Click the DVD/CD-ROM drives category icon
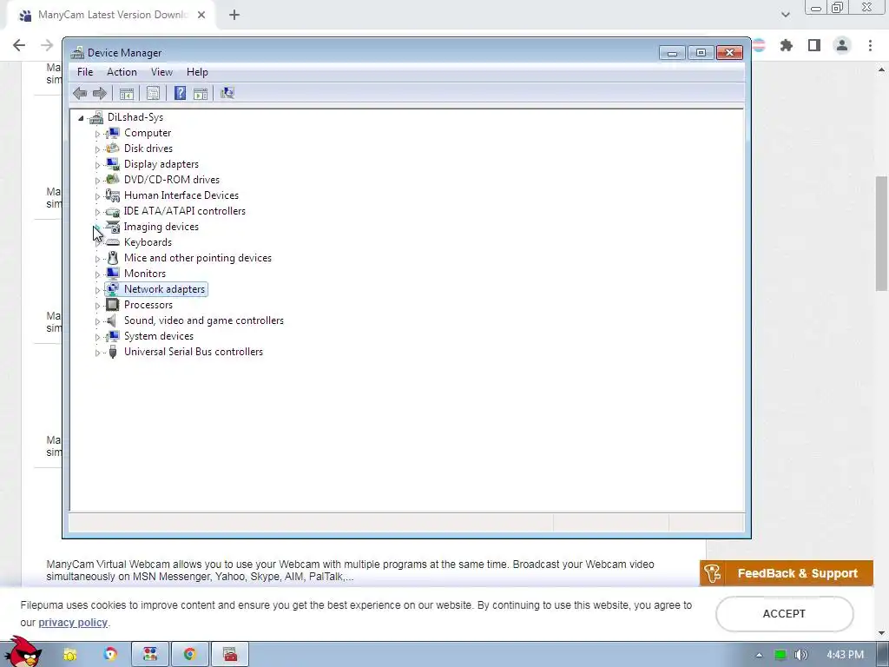This screenshot has width=889, height=667. coord(112,180)
